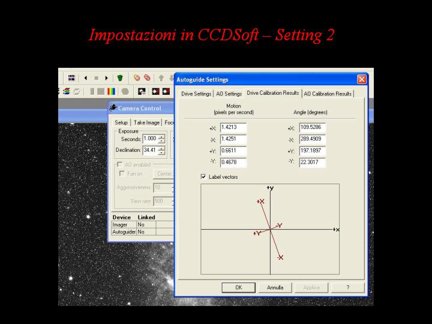Open the Take Image tab
This screenshot has width=432, height=324.
coord(146,122)
